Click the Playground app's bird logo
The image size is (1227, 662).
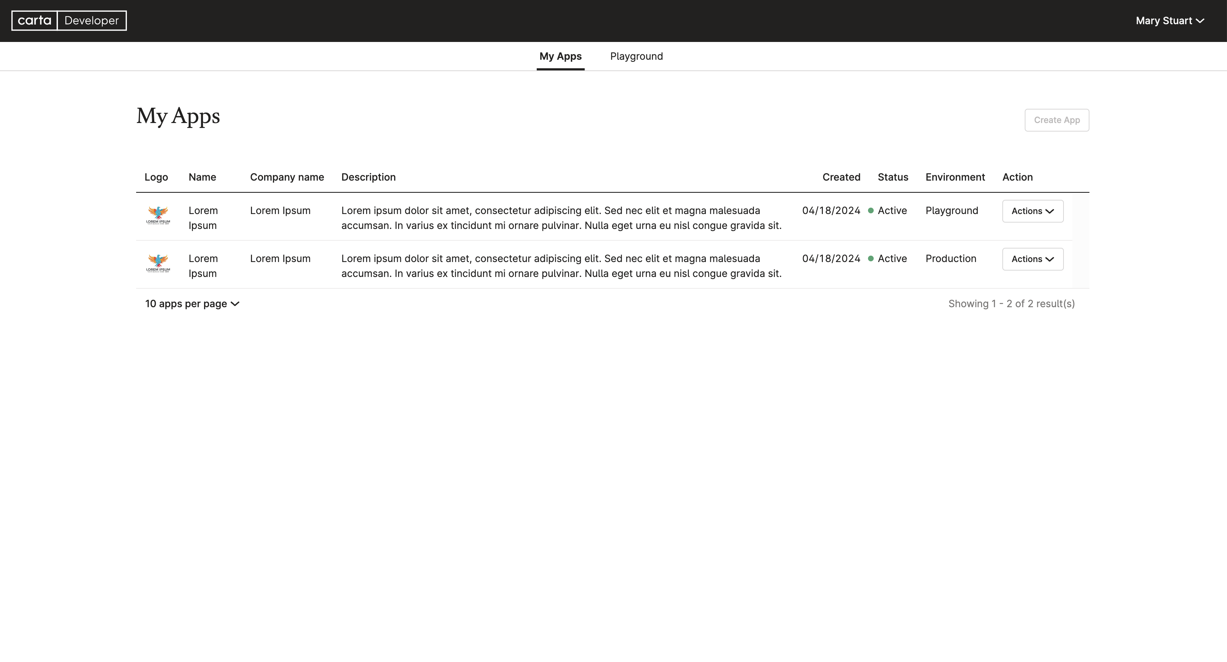158,215
